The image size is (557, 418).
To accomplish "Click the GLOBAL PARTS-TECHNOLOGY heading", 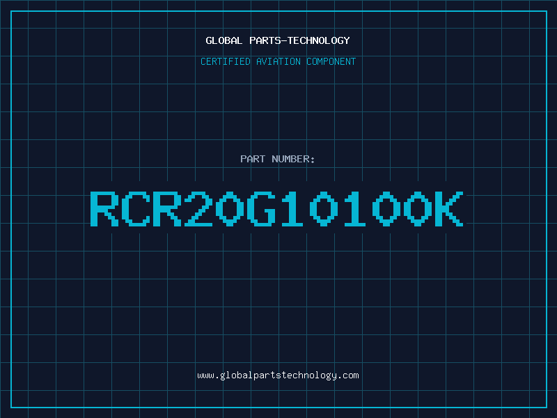I will 278,40.
